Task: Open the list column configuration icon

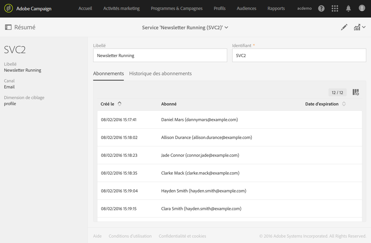Action: (356, 92)
